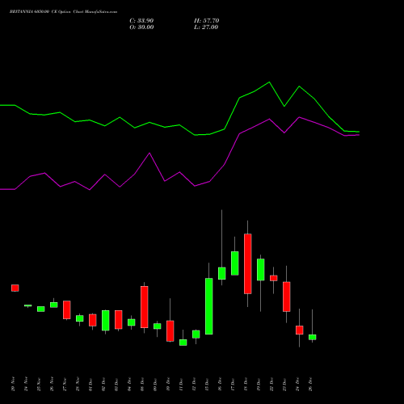Select the red candle for 10 Dec

point(170,331)
